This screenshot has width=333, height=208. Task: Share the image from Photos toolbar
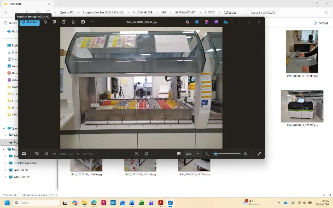[73, 22]
